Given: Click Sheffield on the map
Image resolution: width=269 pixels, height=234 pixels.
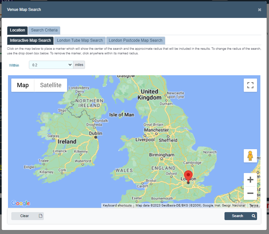Looking at the screenshot, I should [x=168, y=140].
